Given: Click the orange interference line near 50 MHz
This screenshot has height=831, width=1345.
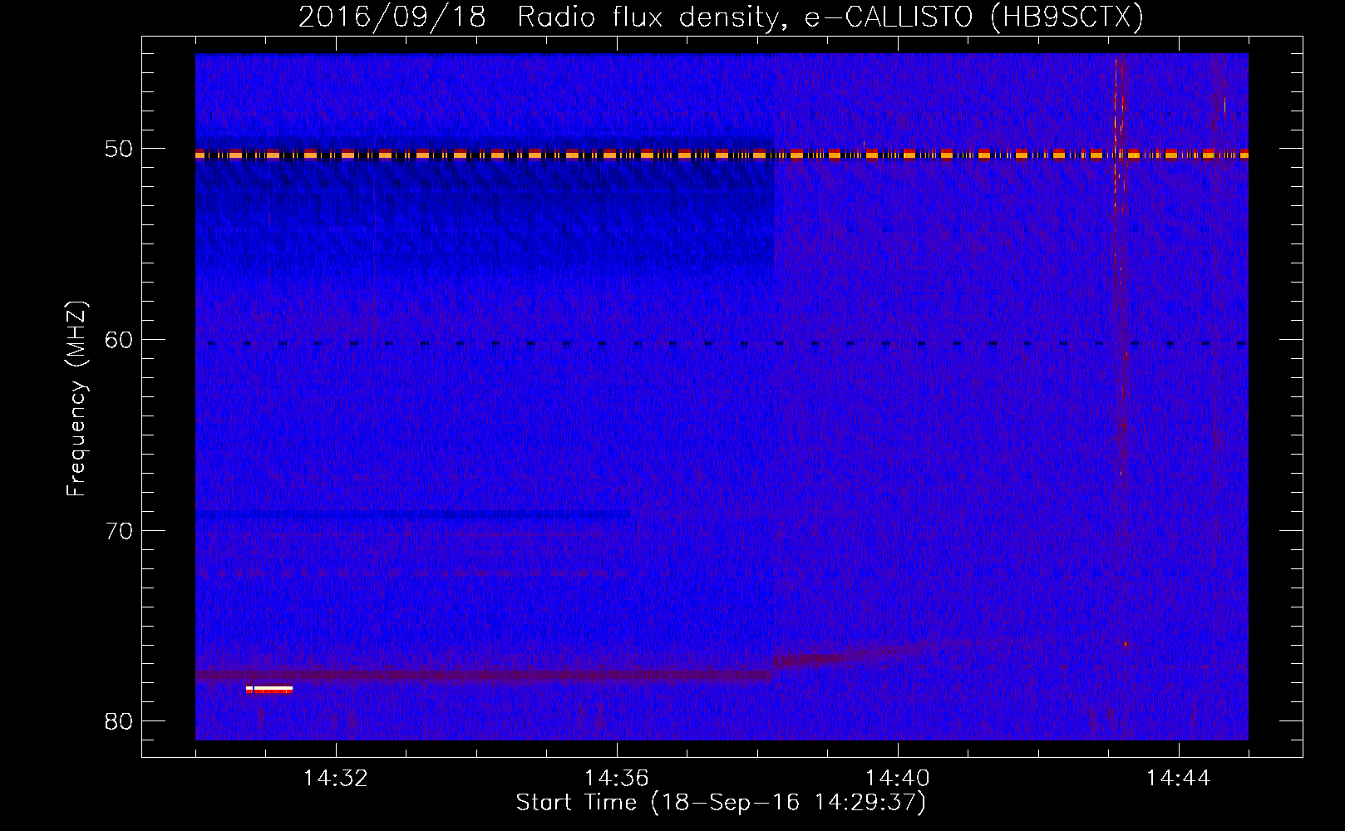Looking at the screenshot, I should pos(722,155).
